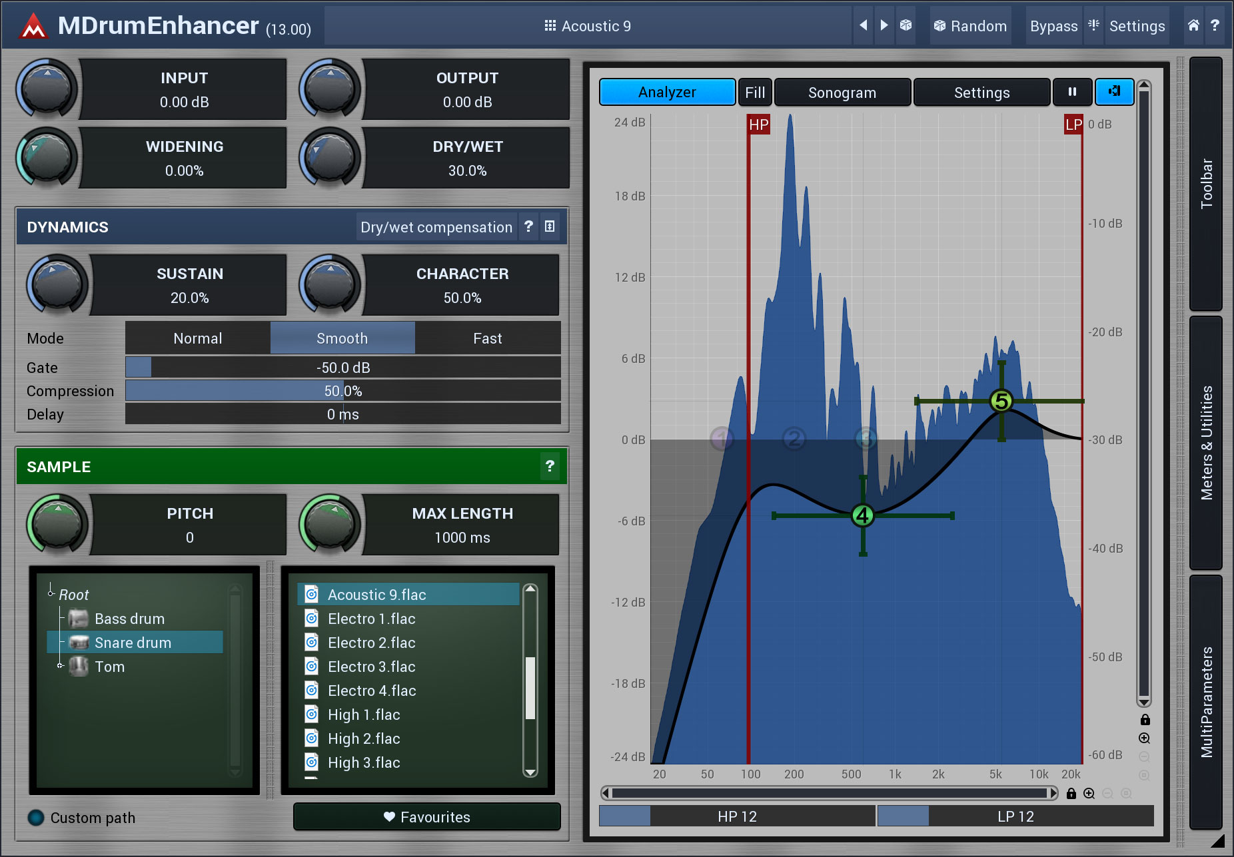The height and width of the screenshot is (857, 1234).
Task: Toggle Dry/wet compensation
Action: (436, 227)
